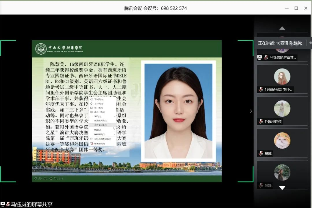Select 结束放映 at bottom of context menu

(99, 144)
